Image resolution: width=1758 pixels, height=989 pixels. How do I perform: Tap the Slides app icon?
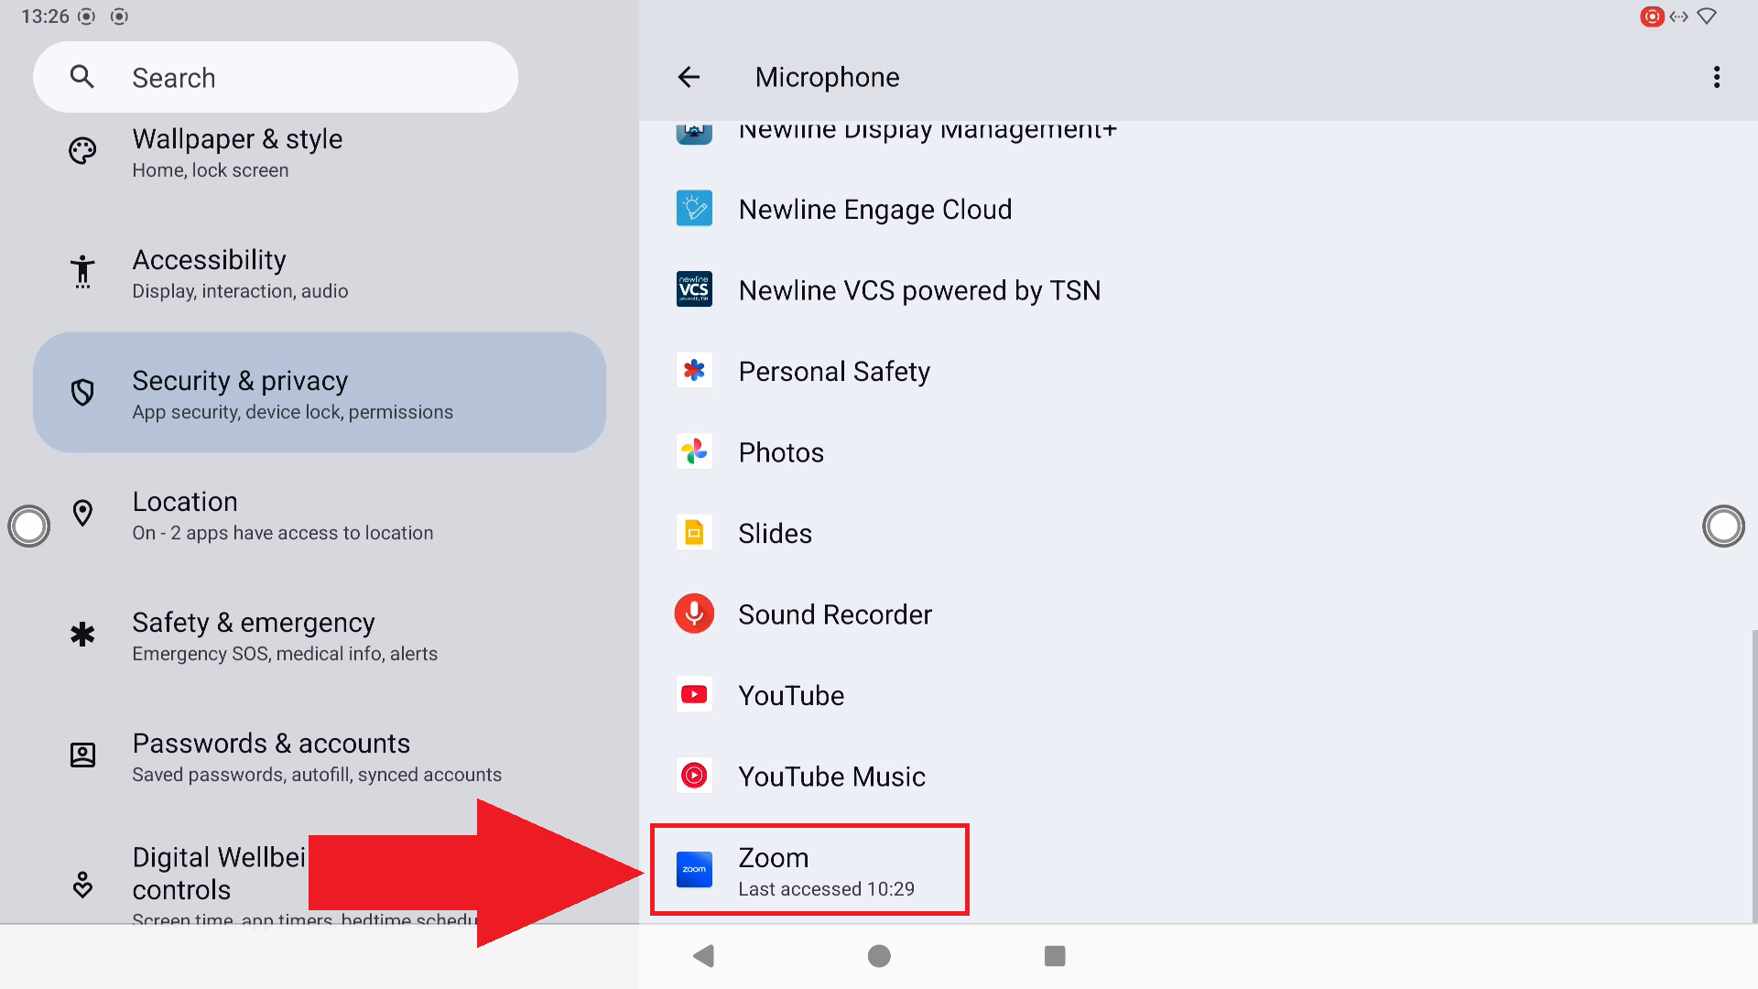(694, 533)
